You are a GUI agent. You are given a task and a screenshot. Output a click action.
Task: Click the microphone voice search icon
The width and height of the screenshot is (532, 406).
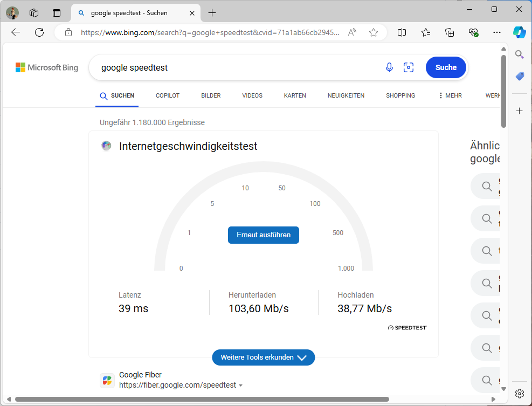[x=389, y=67]
